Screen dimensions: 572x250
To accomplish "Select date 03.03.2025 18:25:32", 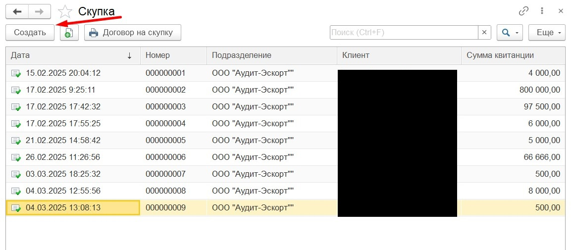I will pyautogui.click(x=63, y=174).
